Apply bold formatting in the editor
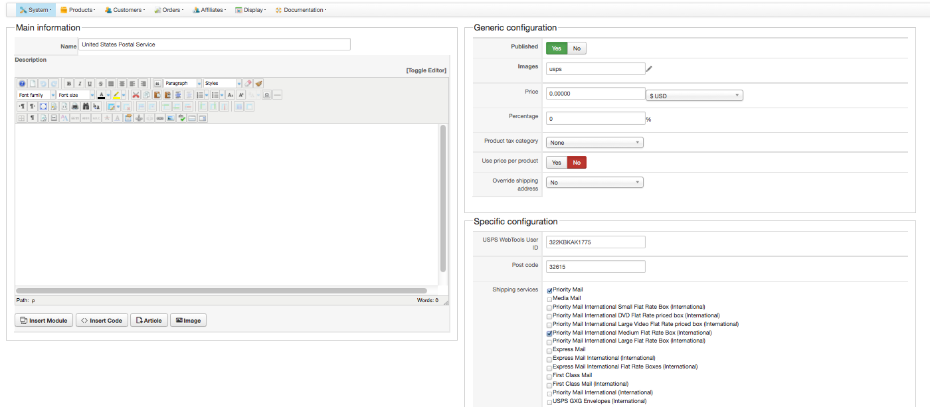The height and width of the screenshot is (407, 930). pos(69,84)
